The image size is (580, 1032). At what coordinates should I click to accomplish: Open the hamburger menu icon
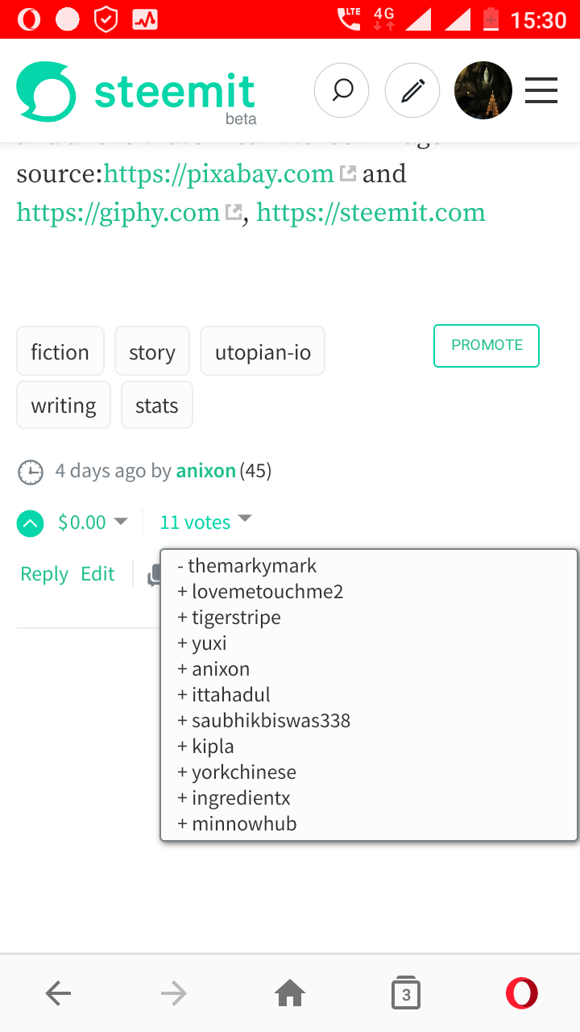coord(541,90)
